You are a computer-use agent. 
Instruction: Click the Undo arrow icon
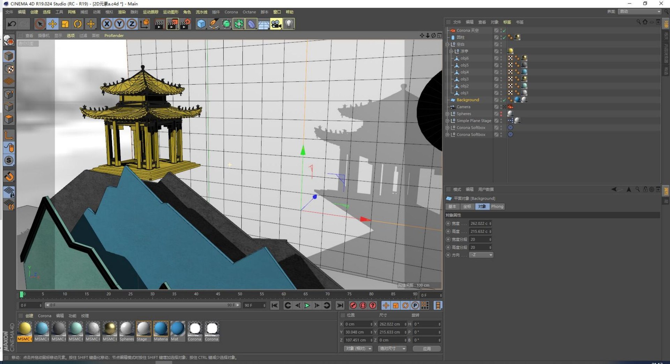click(12, 24)
